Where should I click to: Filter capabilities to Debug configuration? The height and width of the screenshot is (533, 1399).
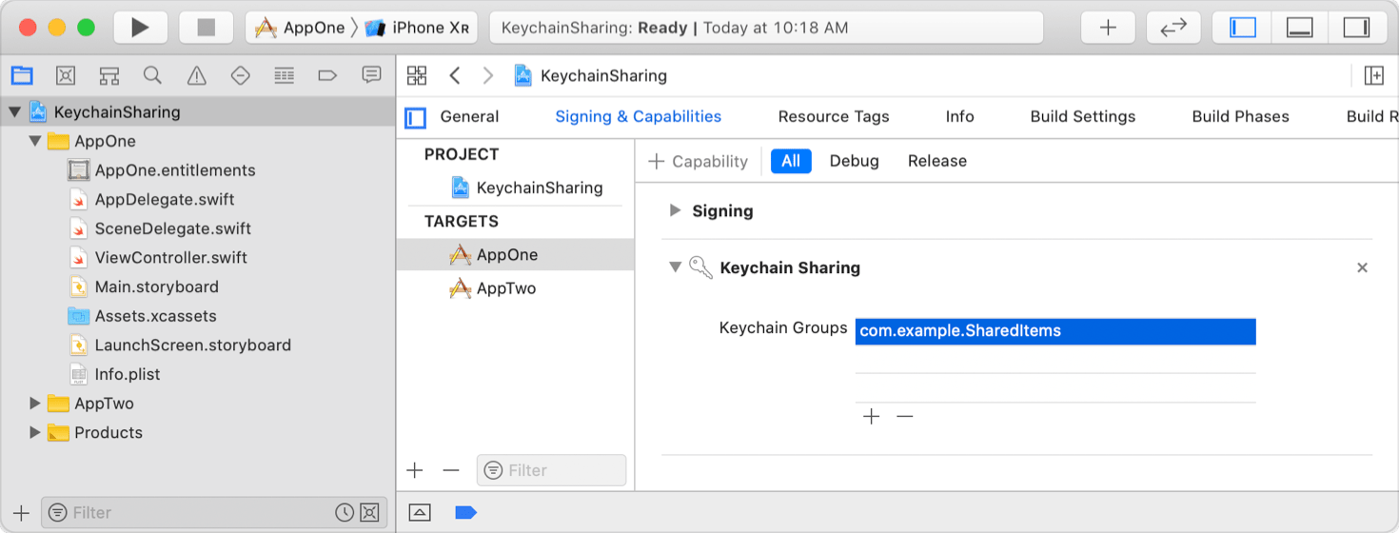tap(855, 161)
